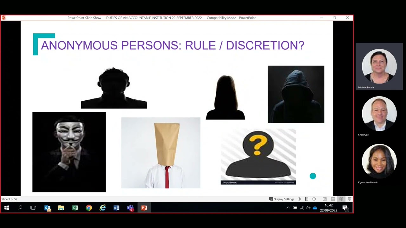Image resolution: width=406 pixels, height=228 pixels.
Task: Click the Michele Fourie name label
Action: coord(366,87)
